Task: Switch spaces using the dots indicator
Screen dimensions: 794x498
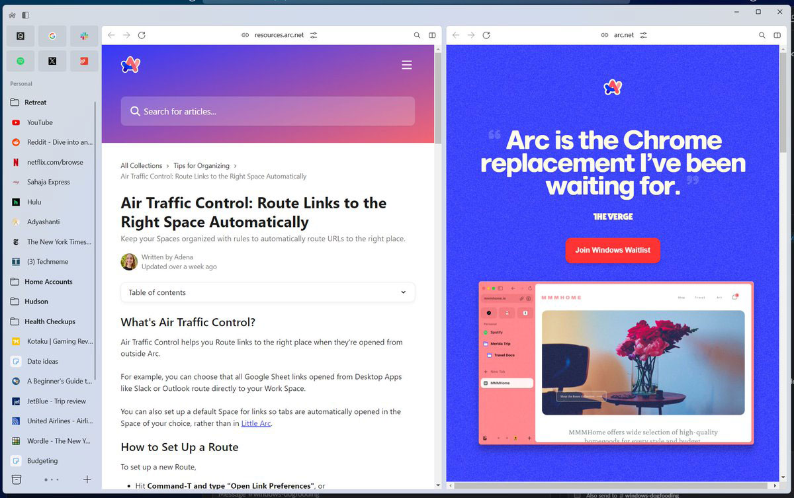Action: tap(52, 479)
